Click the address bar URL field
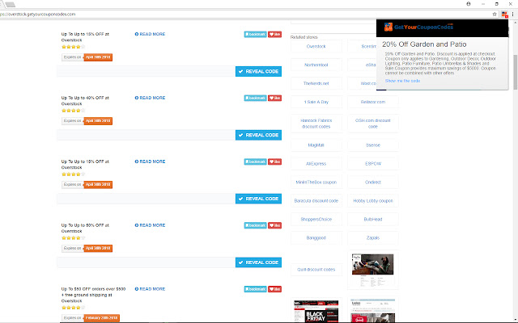Viewport: 518px width, 323px height. pyautogui.click(x=244, y=15)
